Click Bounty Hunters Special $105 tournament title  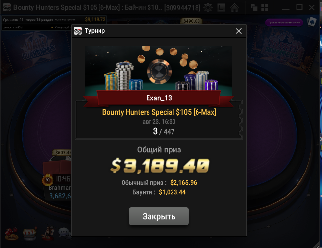click(x=159, y=112)
